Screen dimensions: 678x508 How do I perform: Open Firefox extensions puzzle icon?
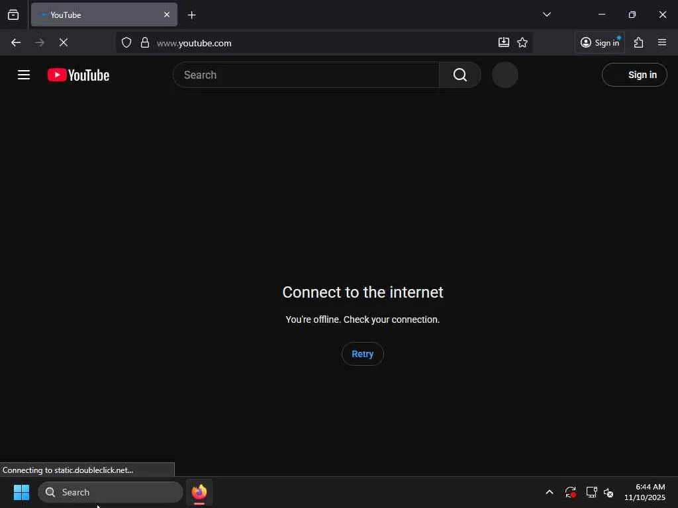pos(639,42)
